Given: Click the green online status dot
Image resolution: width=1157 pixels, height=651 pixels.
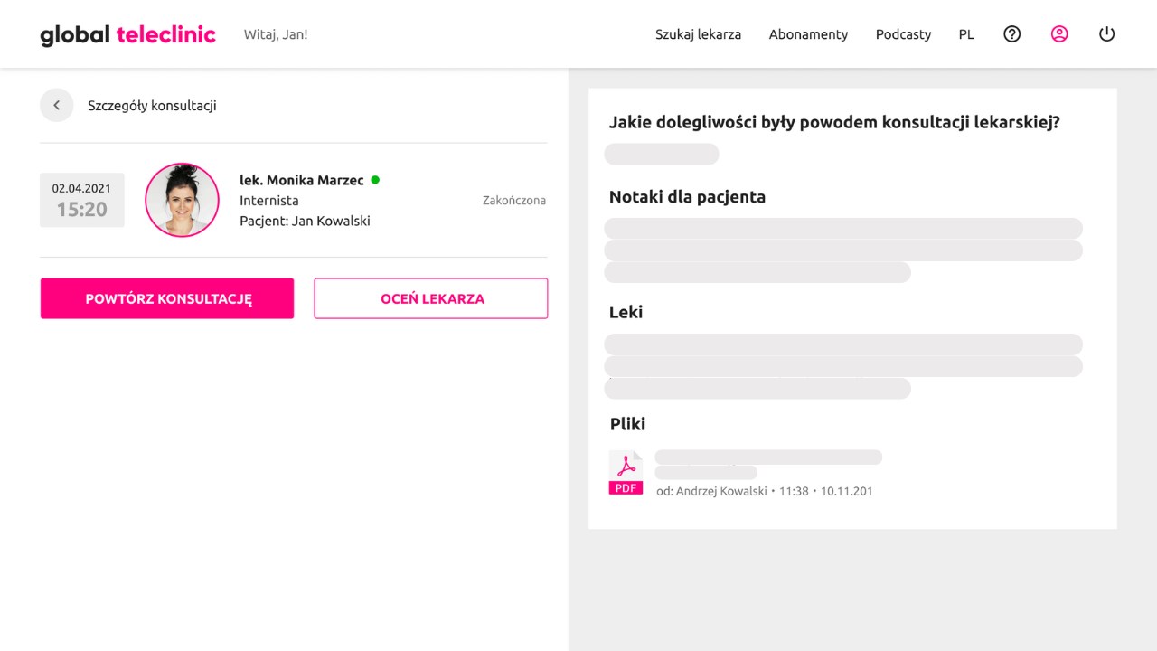Looking at the screenshot, I should (375, 180).
